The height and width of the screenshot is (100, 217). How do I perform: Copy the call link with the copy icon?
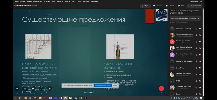pos(199,18)
